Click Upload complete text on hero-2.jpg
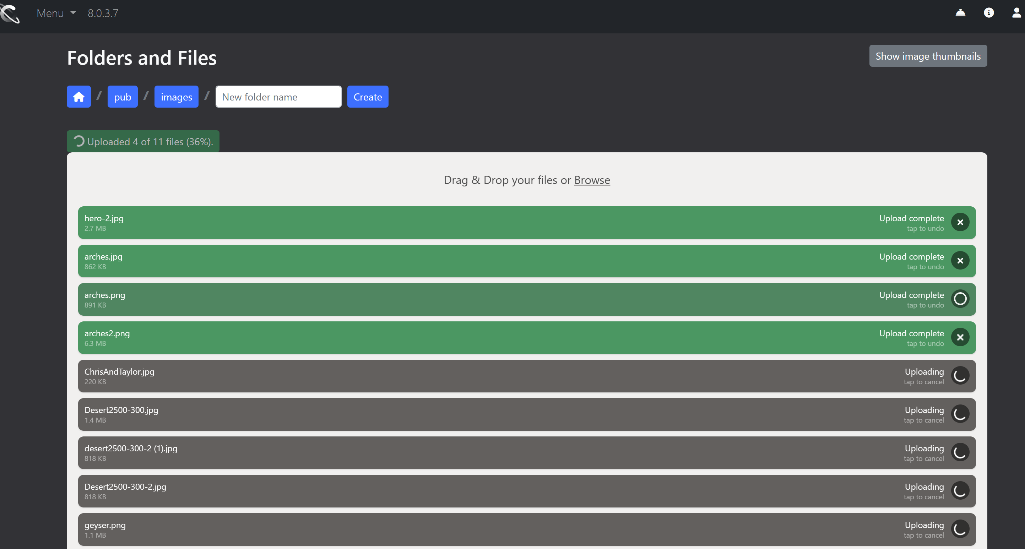1025x549 pixels. point(911,218)
